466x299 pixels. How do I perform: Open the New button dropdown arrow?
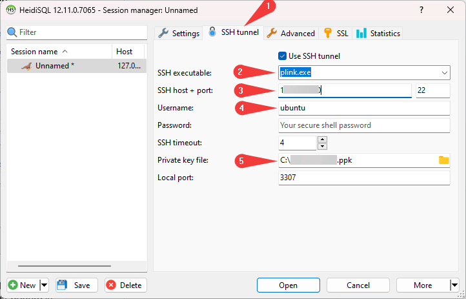coord(44,285)
